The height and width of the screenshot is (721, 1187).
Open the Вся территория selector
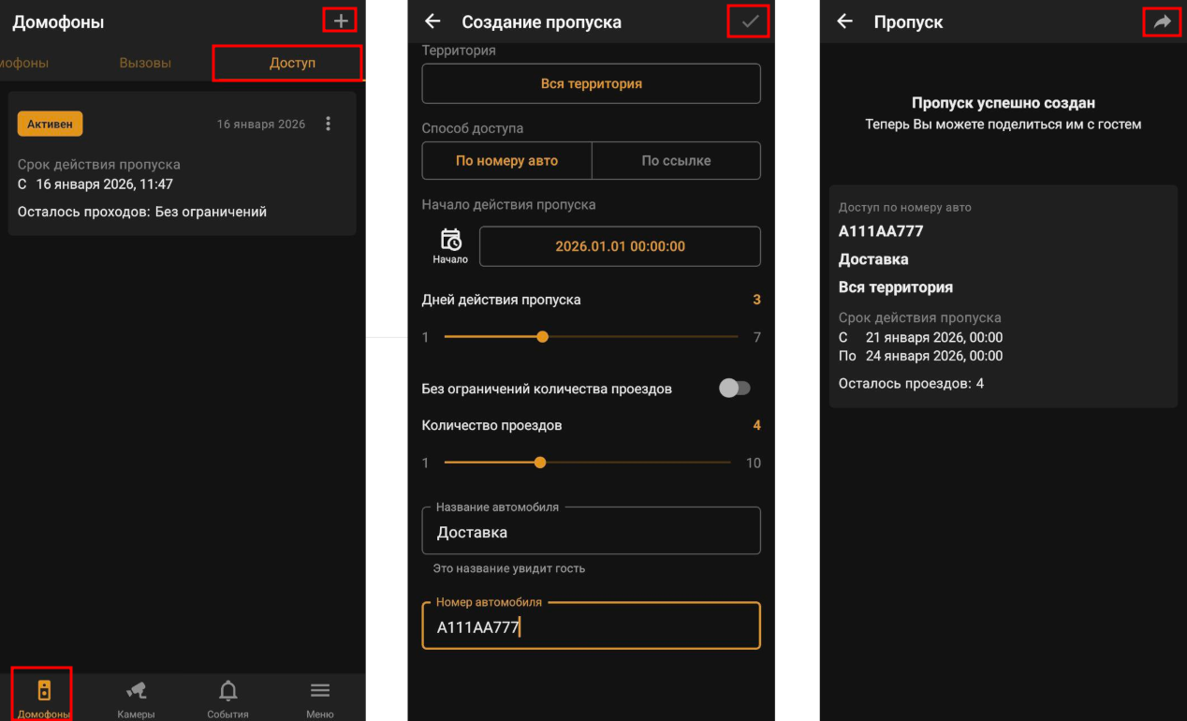click(x=591, y=83)
